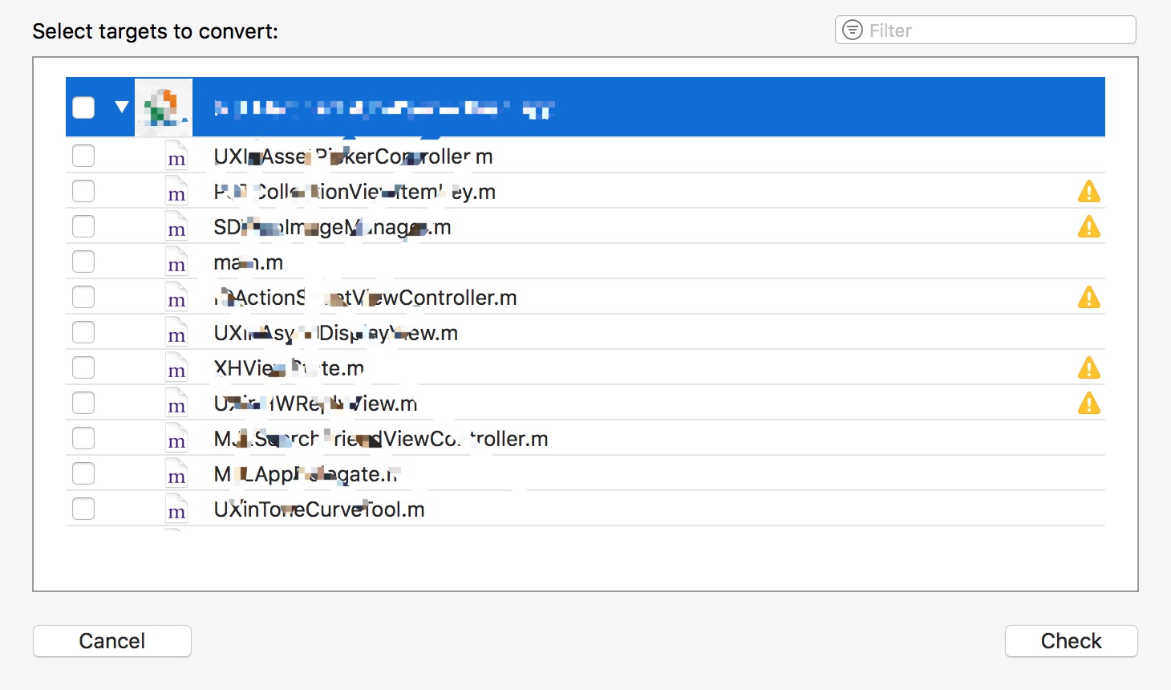Click warning icon on the XHView row
The image size is (1171, 690).
[1088, 368]
